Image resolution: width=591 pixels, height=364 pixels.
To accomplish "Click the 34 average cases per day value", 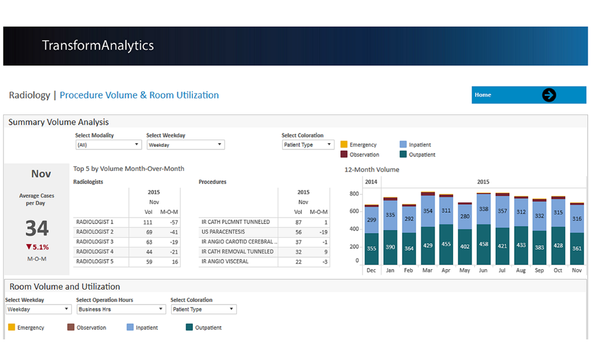I will pyautogui.click(x=37, y=228).
